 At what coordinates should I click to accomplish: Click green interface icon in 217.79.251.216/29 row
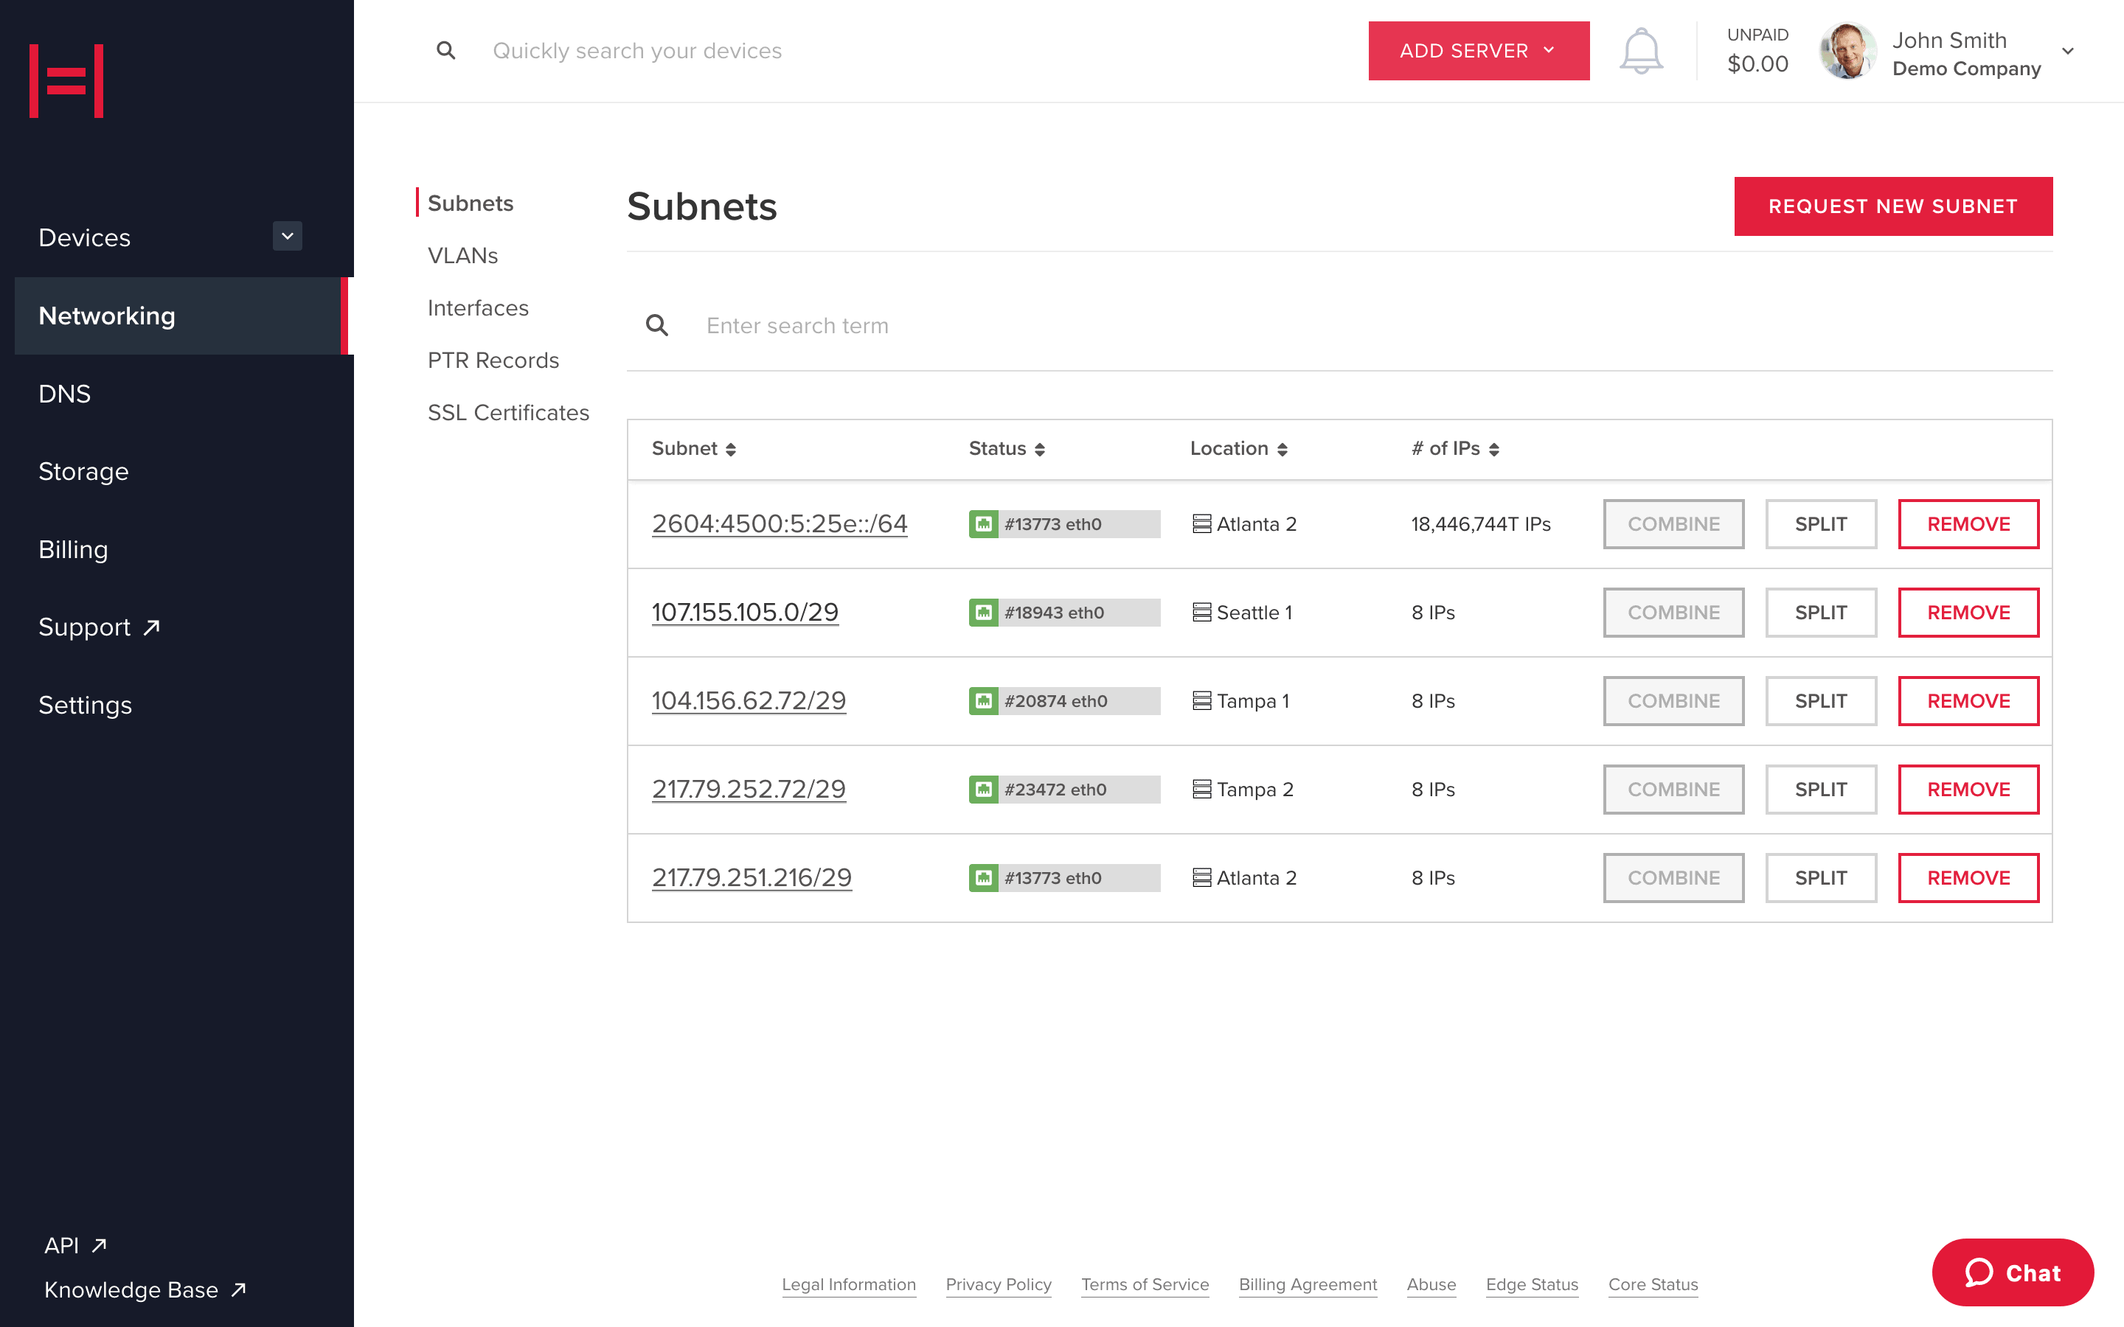coord(983,877)
